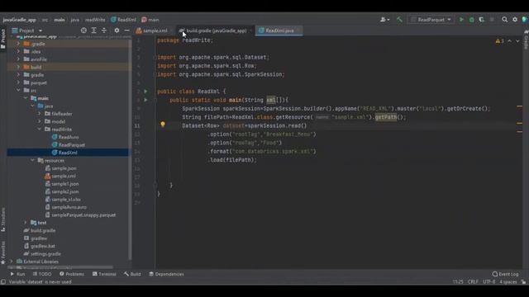529x297 pixels.
Task: Run with coverage icon in toolbar
Action: click(x=481, y=20)
